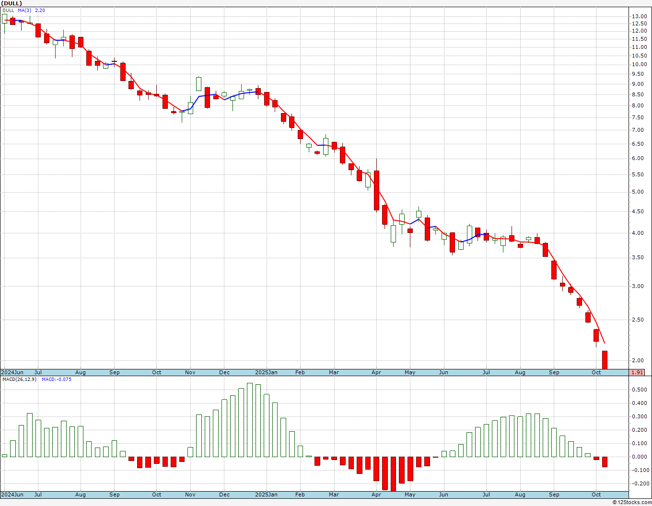Select the 2025Jan marker on price timeline
The height and width of the screenshot is (506, 652).
266,372
